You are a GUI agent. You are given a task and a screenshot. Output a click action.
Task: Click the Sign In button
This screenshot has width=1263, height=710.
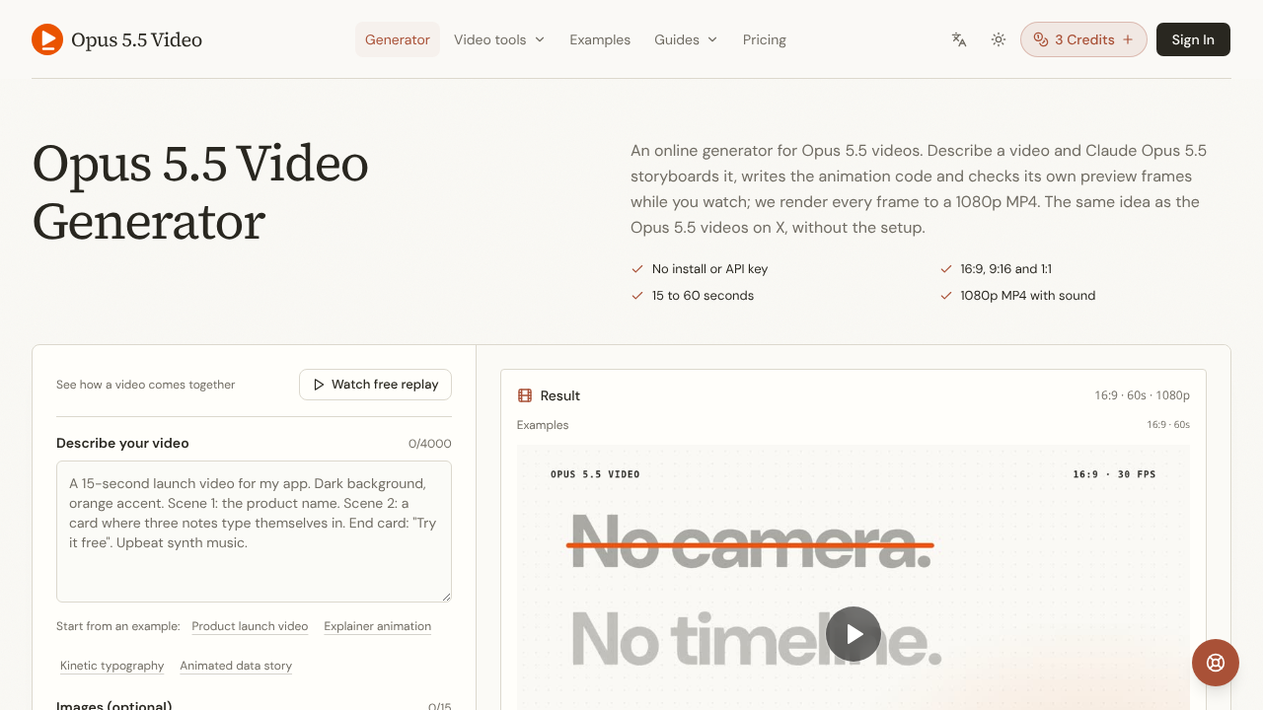point(1193,39)
